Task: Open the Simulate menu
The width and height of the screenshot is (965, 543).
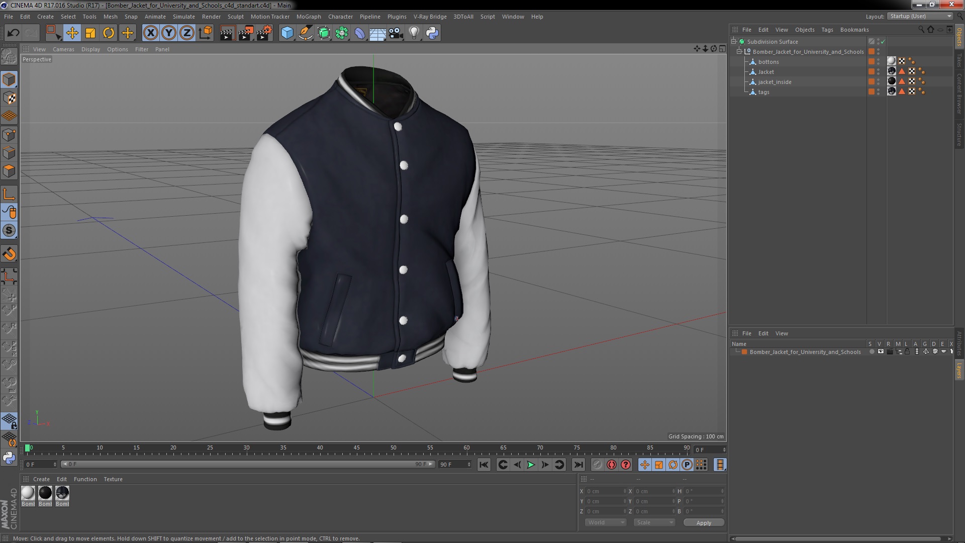Action: click(x=183, y=17)
